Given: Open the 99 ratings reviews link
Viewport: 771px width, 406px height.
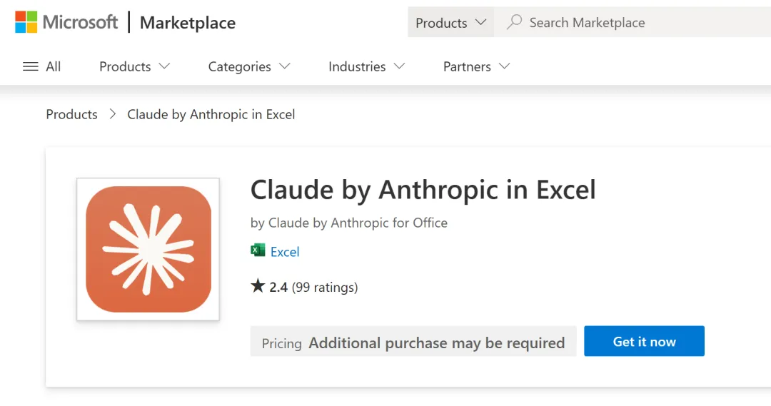Looking at the screenshot, I should click(325, 288).
